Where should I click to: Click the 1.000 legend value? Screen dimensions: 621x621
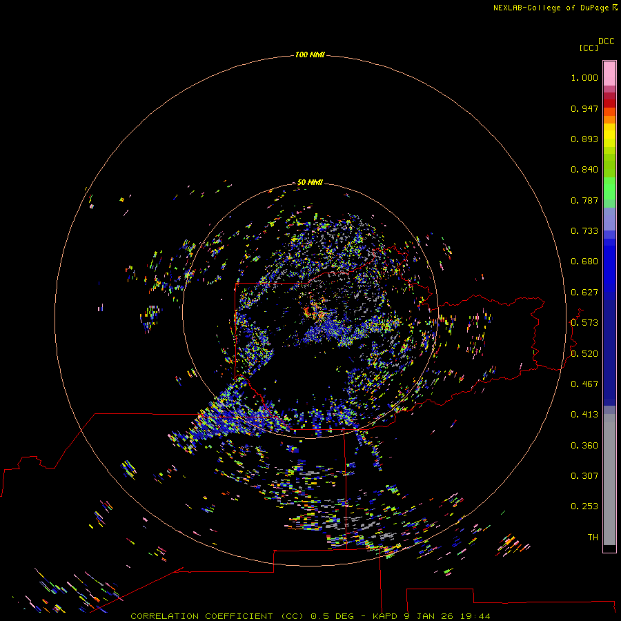click(584, 77)
